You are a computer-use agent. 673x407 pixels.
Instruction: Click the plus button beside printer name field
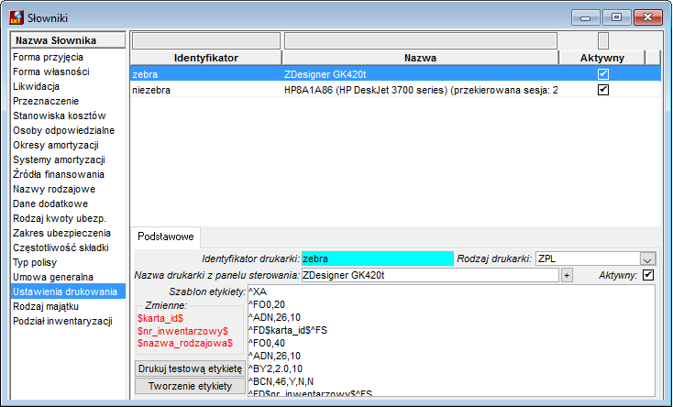(x=567, y=275)
